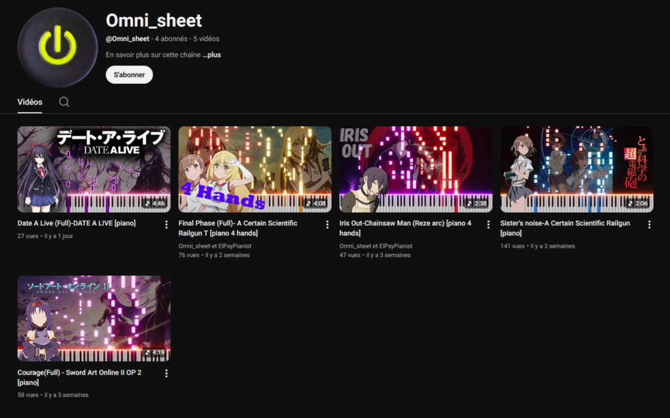Click title Date A Live (Full)-DATE A LIVE [piano]
Screen dimensions: 670x418
pyautogui.click(x=77, y=223)
